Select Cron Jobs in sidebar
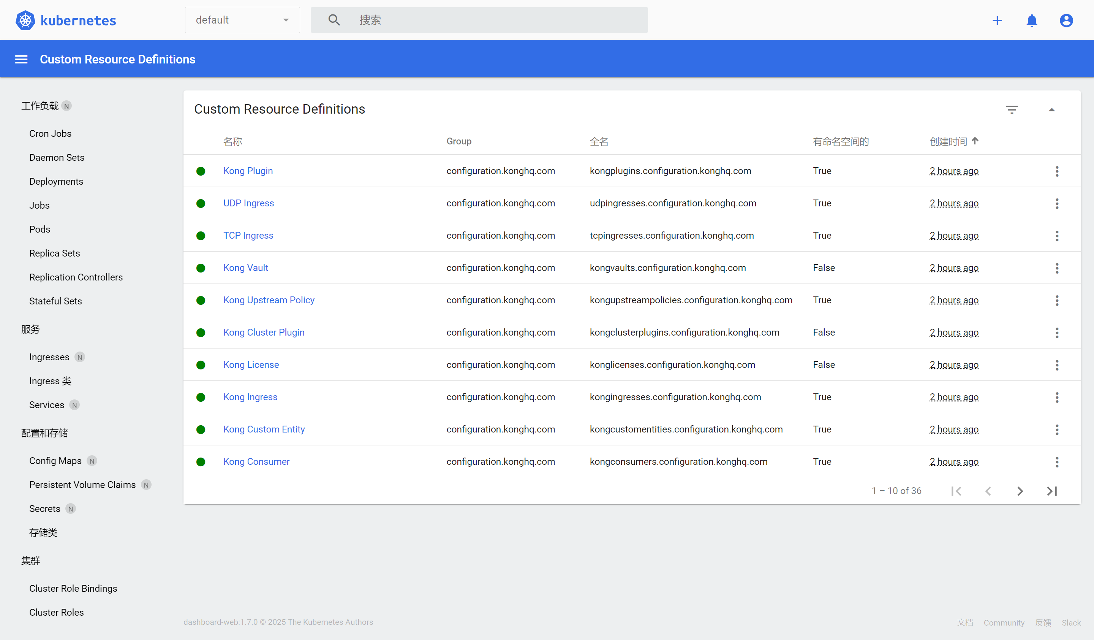The width and height of the screenshot is (1094, 640). (51, 134)
